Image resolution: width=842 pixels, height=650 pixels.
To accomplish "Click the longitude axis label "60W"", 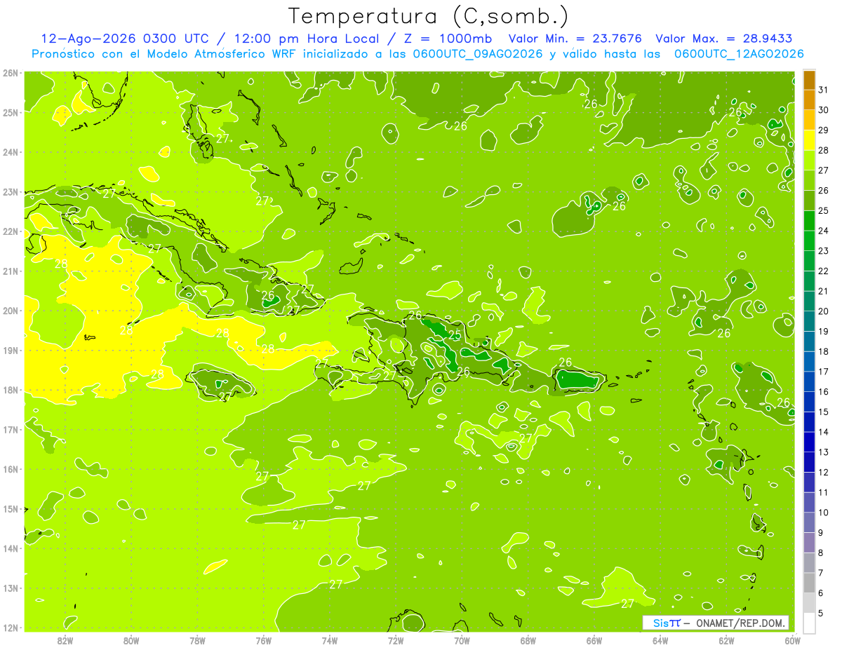I will [791, 640].
